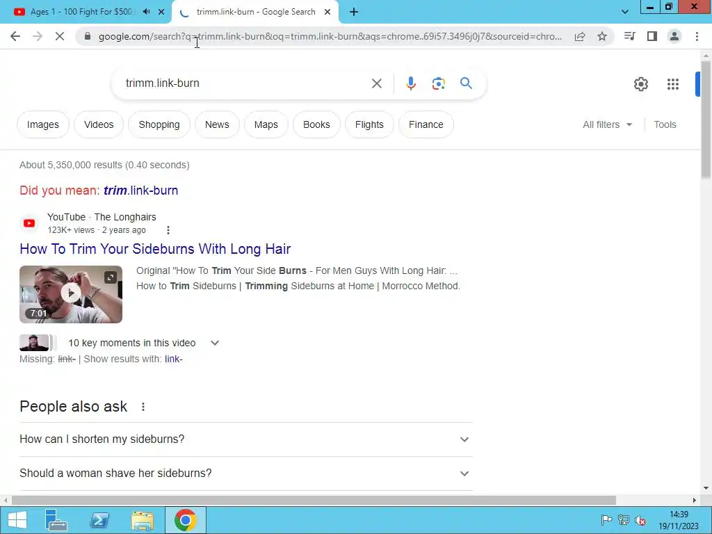
Task: Share this page icon
Action: click(x=580, y=36)
